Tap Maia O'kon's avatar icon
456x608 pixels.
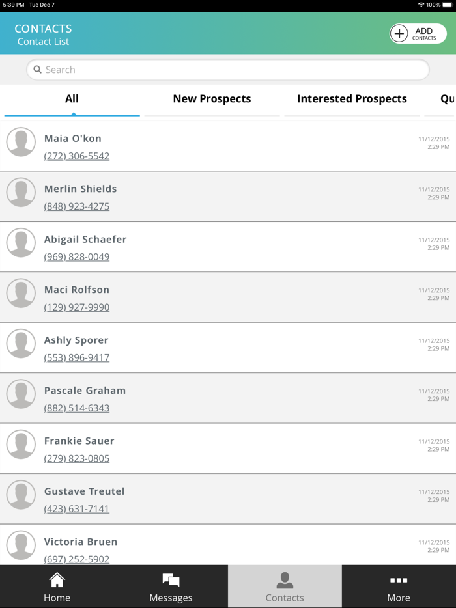click(21, 142)
